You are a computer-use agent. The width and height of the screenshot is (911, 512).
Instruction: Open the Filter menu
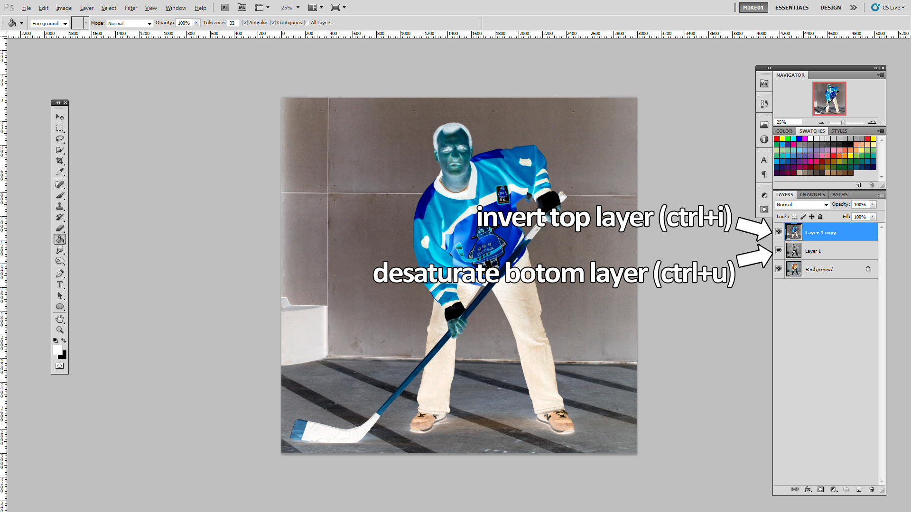point(130,8)
